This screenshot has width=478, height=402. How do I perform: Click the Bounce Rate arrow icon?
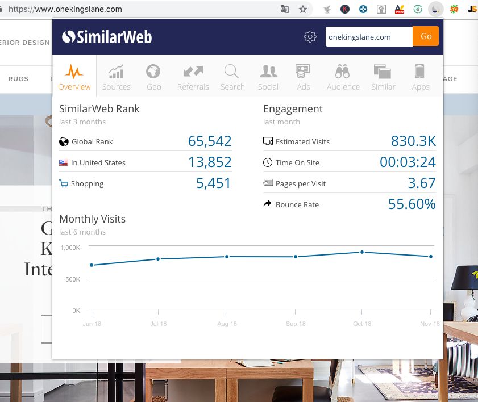click(x=267, y=203)
